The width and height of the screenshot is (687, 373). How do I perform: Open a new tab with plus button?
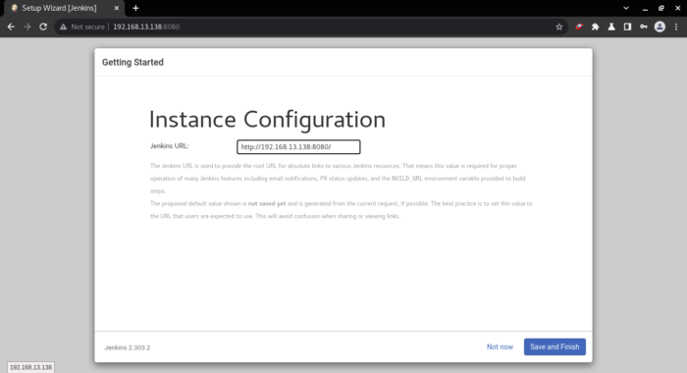click(x=135, y=8)
